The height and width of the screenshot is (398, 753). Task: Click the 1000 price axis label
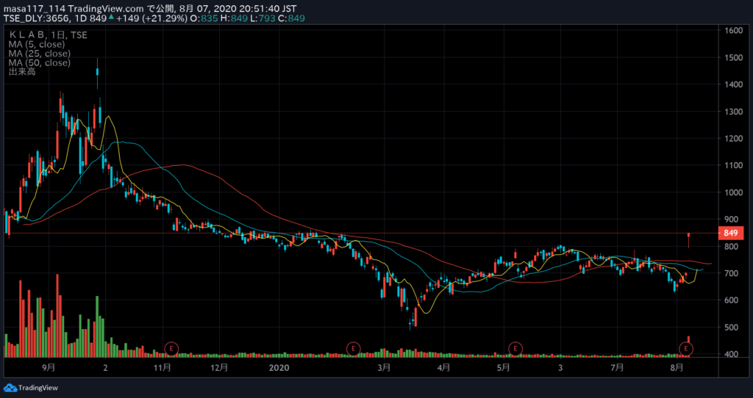(733, 193)
